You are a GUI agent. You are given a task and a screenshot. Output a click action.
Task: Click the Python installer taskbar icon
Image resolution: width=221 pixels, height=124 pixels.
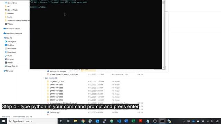coord(169,121)
